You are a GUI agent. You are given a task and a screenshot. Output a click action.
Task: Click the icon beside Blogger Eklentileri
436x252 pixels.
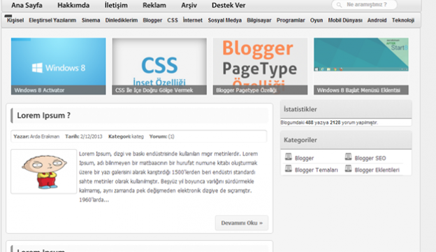(x=348, y=169)
